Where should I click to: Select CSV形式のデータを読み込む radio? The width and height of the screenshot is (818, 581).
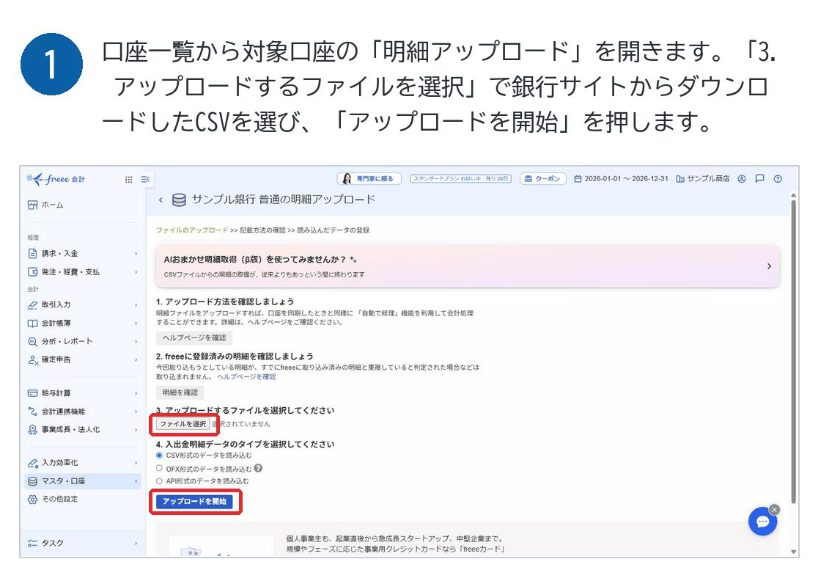click(x=160, y=456)
